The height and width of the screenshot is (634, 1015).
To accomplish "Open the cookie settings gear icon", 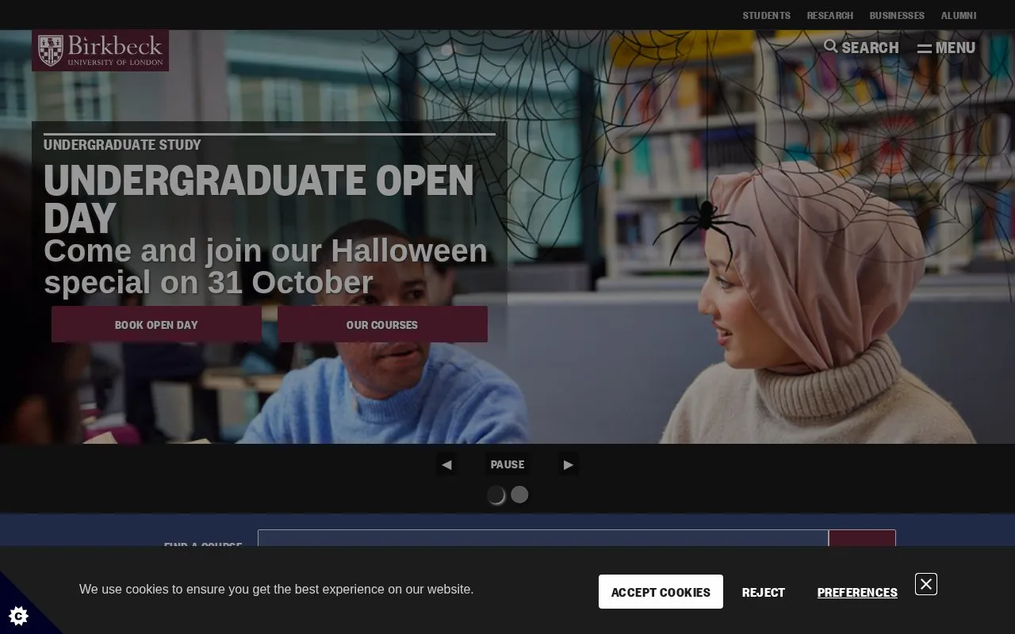I will [x=19, y=615].
